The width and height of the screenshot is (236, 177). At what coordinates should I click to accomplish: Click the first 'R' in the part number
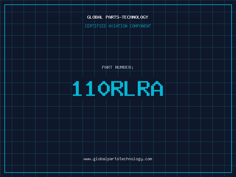tap(117, 88)
